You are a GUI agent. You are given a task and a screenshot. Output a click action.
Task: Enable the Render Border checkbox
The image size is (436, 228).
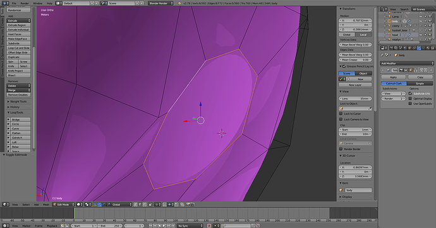point(341,149)
